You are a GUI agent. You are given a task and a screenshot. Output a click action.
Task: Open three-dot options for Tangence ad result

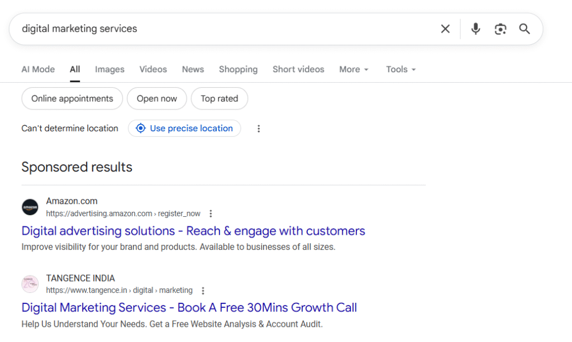[203, 291]
